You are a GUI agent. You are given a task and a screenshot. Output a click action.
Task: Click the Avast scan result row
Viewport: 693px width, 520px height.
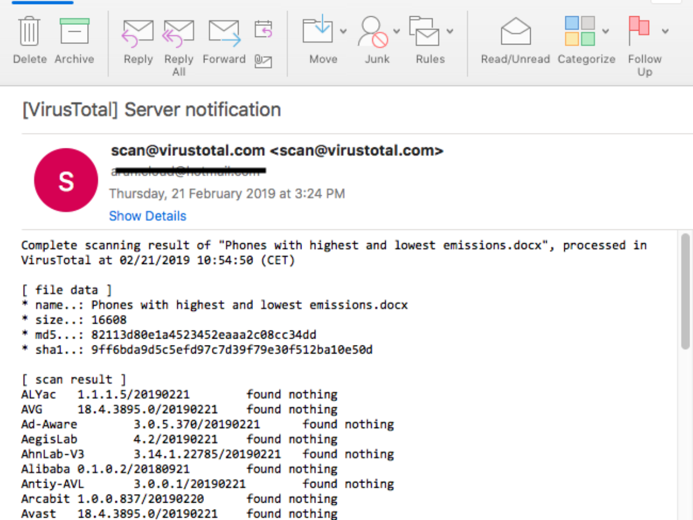[179, 514]
